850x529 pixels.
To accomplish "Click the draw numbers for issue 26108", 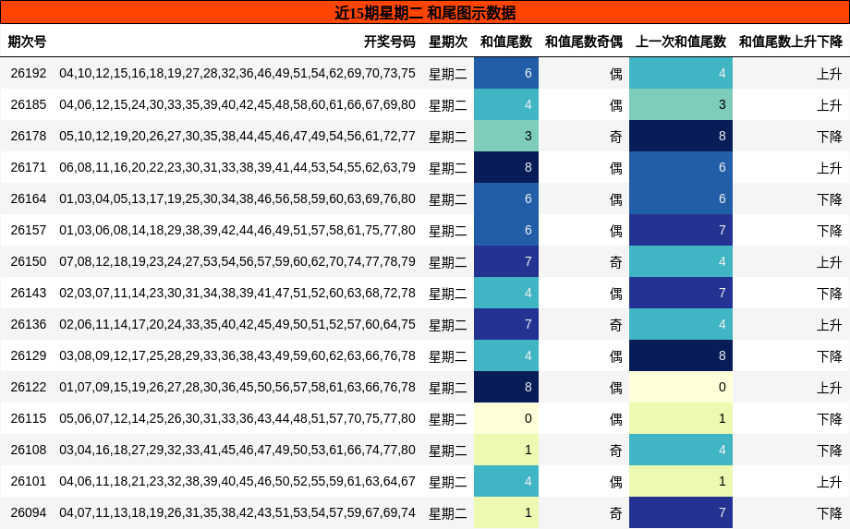I will click(237, 450).
